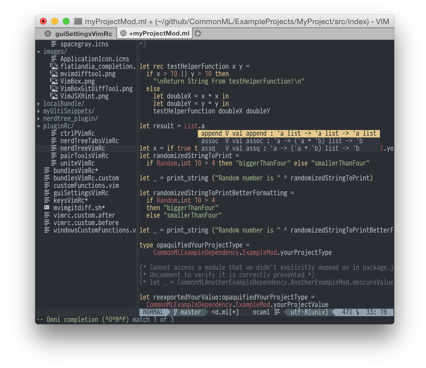Click the file icon beside pairToolsVimRc
The image size is (426, 368).
coord(54,156)
